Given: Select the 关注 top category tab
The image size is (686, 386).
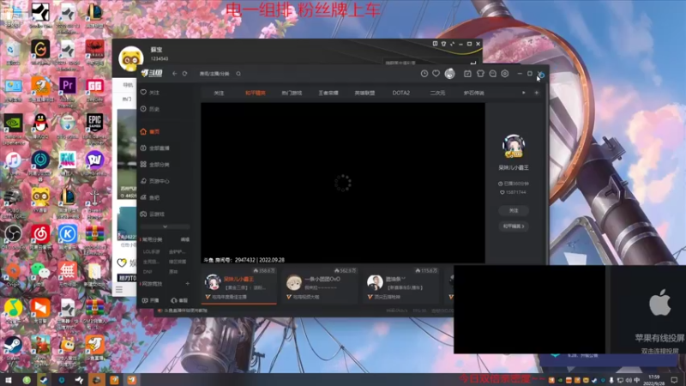Looking at the screenshot, I should [219, 93].
